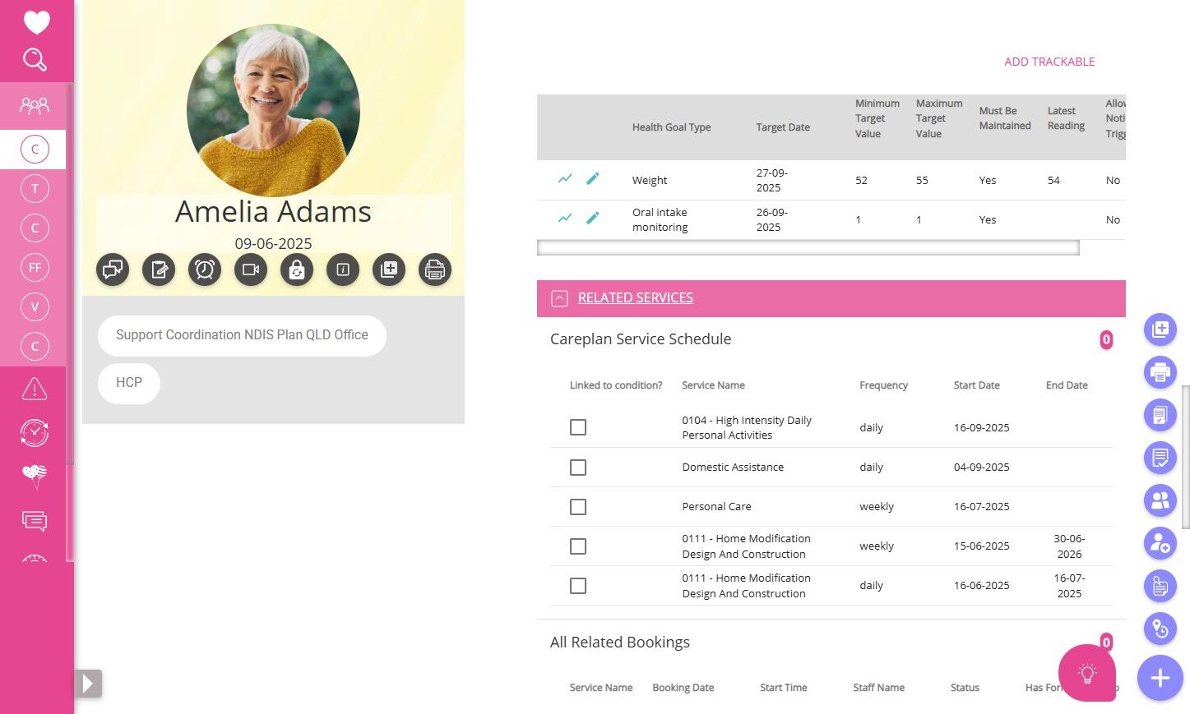
Task: Collapse the Related Services section
Action: point(559,298)
